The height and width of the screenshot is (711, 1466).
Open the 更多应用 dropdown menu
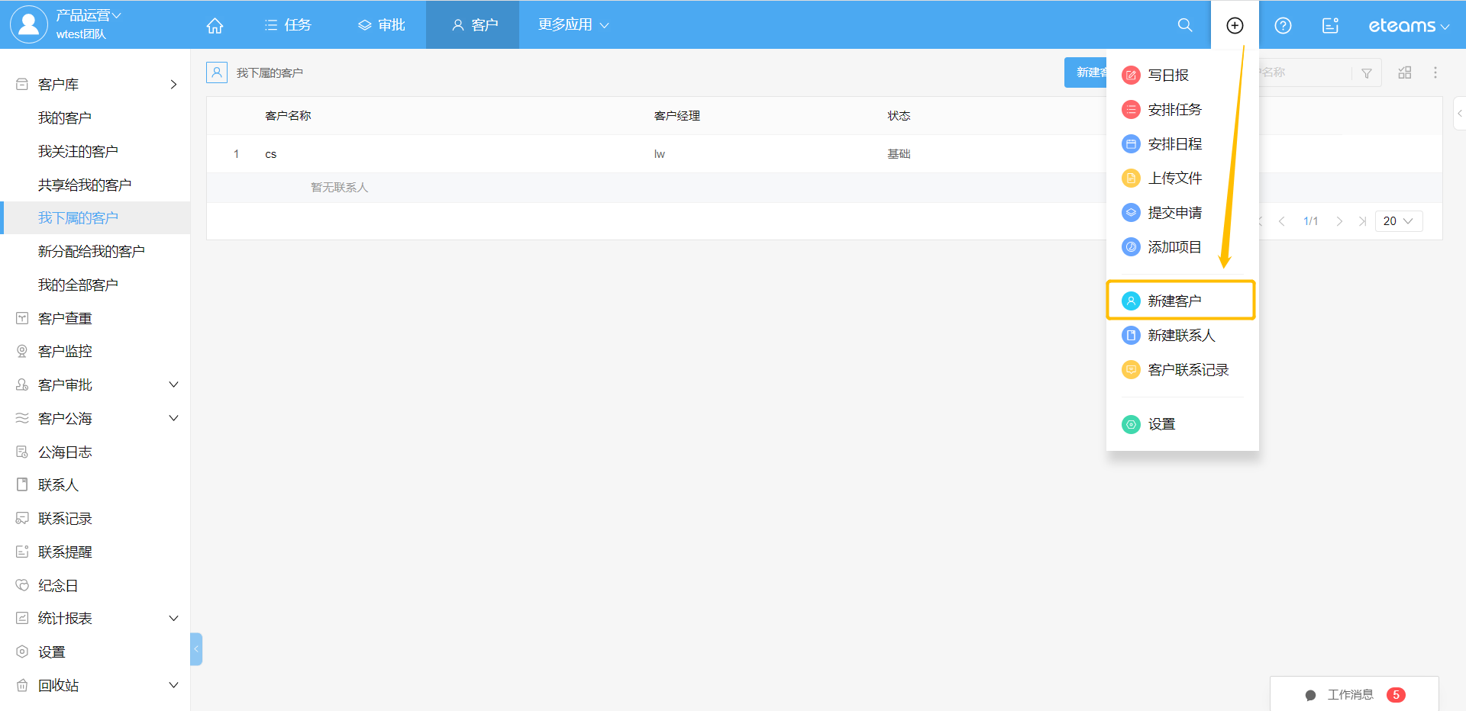[573, 25]
